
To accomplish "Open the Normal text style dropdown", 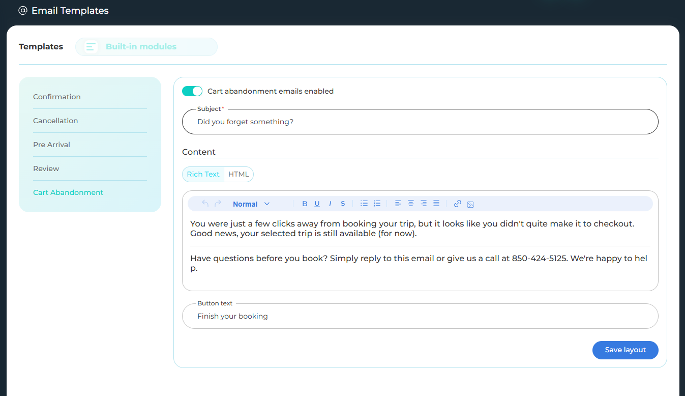I will (251, 204).
